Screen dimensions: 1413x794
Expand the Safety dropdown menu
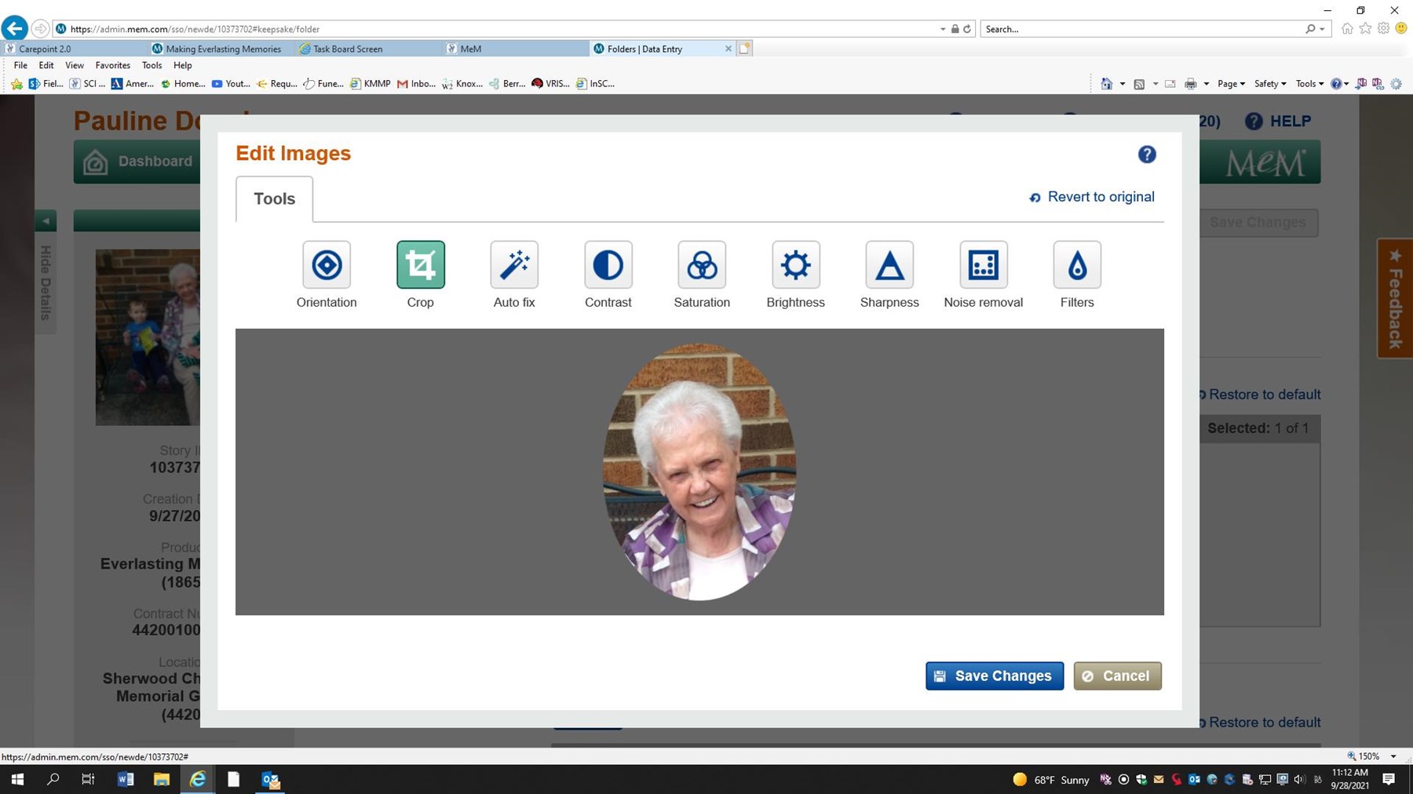click(x=1269, y=83)
